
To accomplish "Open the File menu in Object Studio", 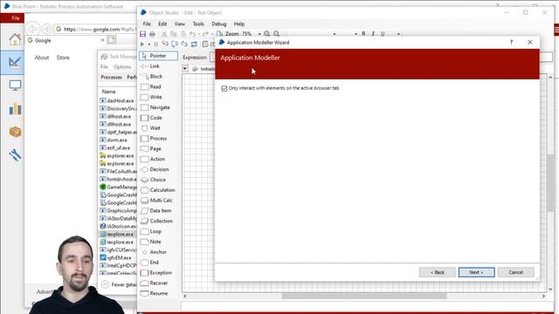I will 147,24.
